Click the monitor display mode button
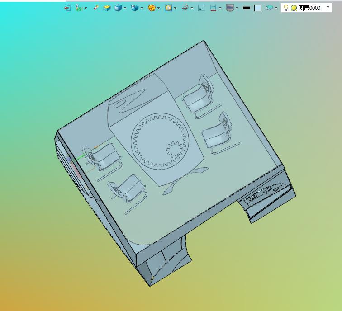Image resolution: width=342 pixels, height=311 pixels. (230, 8)
